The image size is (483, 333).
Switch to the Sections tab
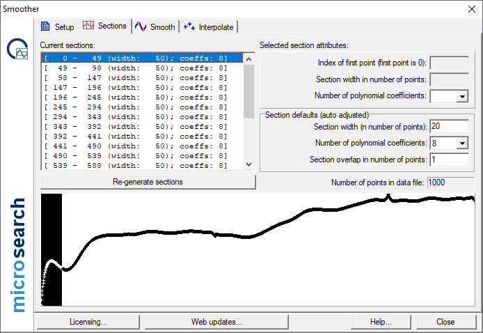click(x=105, y=26)
